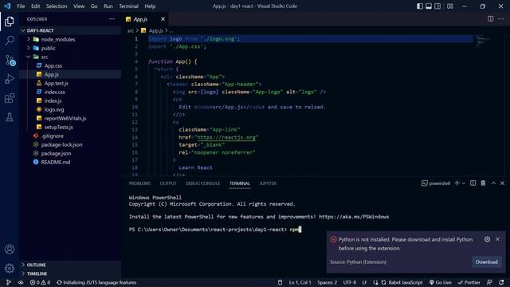The width and height of the screenshot is (510, 287).
Task: Open the Explorer view in activity bar
Action: [10, 22]
